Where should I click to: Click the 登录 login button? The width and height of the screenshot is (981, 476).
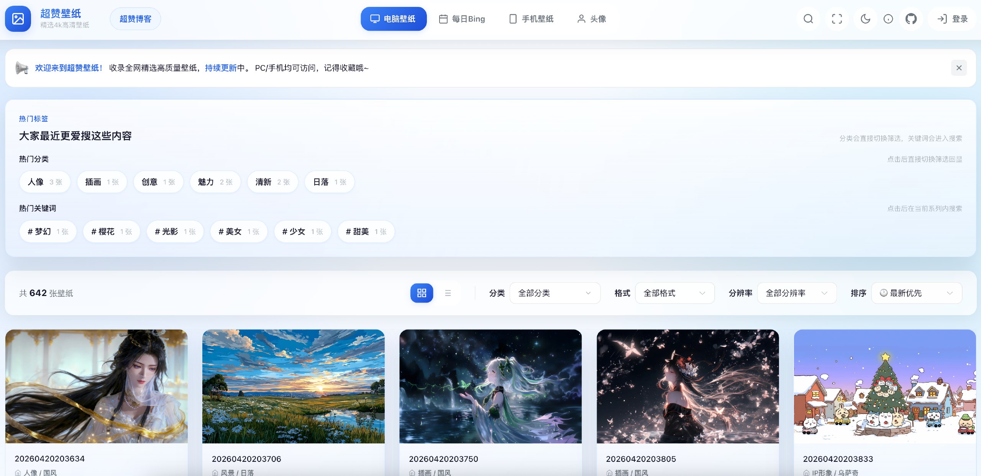point(952,19)
